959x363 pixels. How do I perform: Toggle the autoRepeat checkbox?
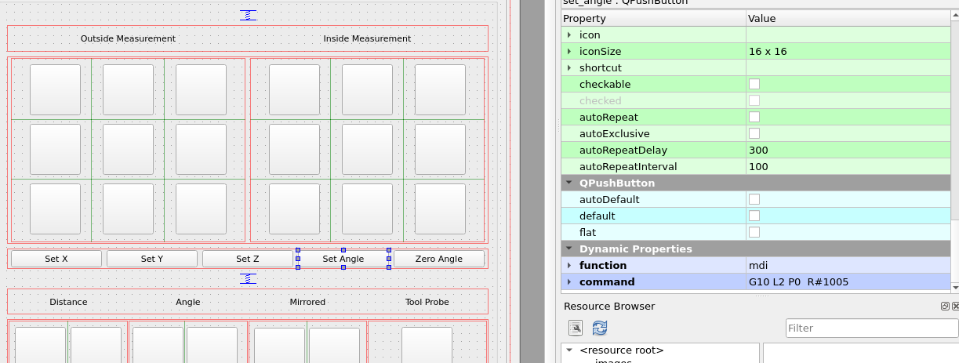pos(754,117)
